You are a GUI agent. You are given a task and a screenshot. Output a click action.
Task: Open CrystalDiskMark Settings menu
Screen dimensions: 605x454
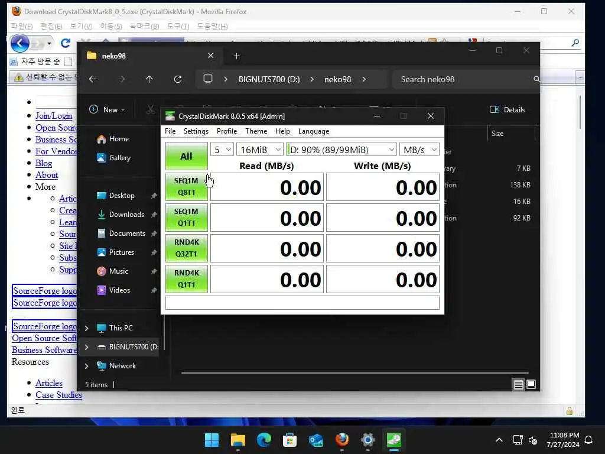pos(196,131)
